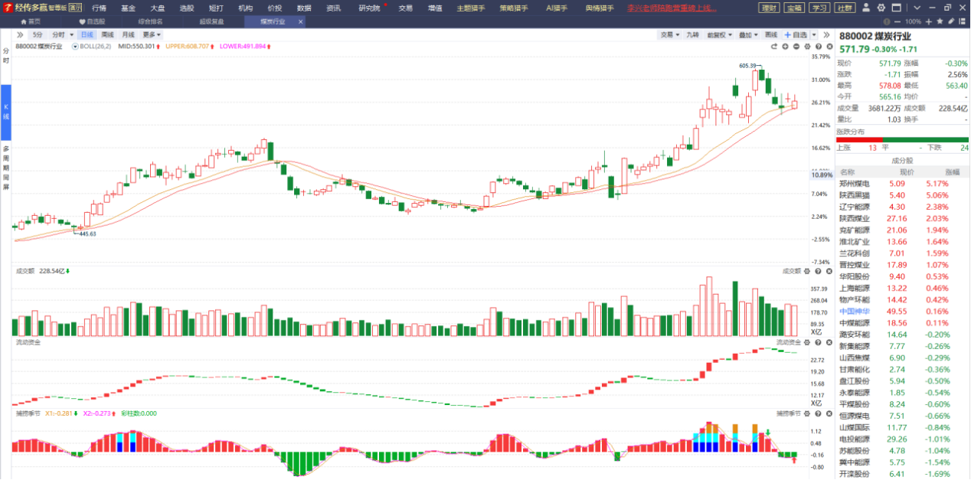Expand the 更多 period dropdown
Image resolution: width=971 pixels, height=480 pixels.
click(152, 34)
